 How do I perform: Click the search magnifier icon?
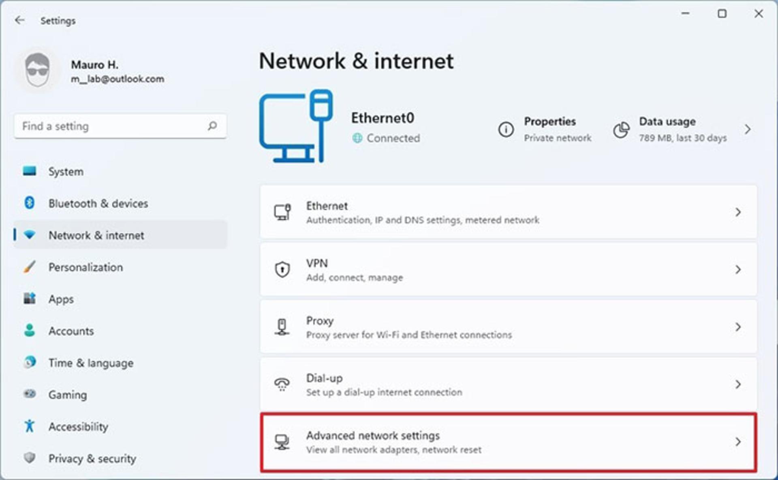(212, 126)
